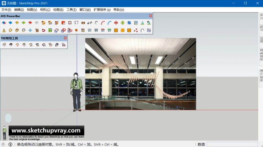This screenshot has height=147, width=263.
Task: Click the orange fine-grid square icon
Action: click(129, 30)
